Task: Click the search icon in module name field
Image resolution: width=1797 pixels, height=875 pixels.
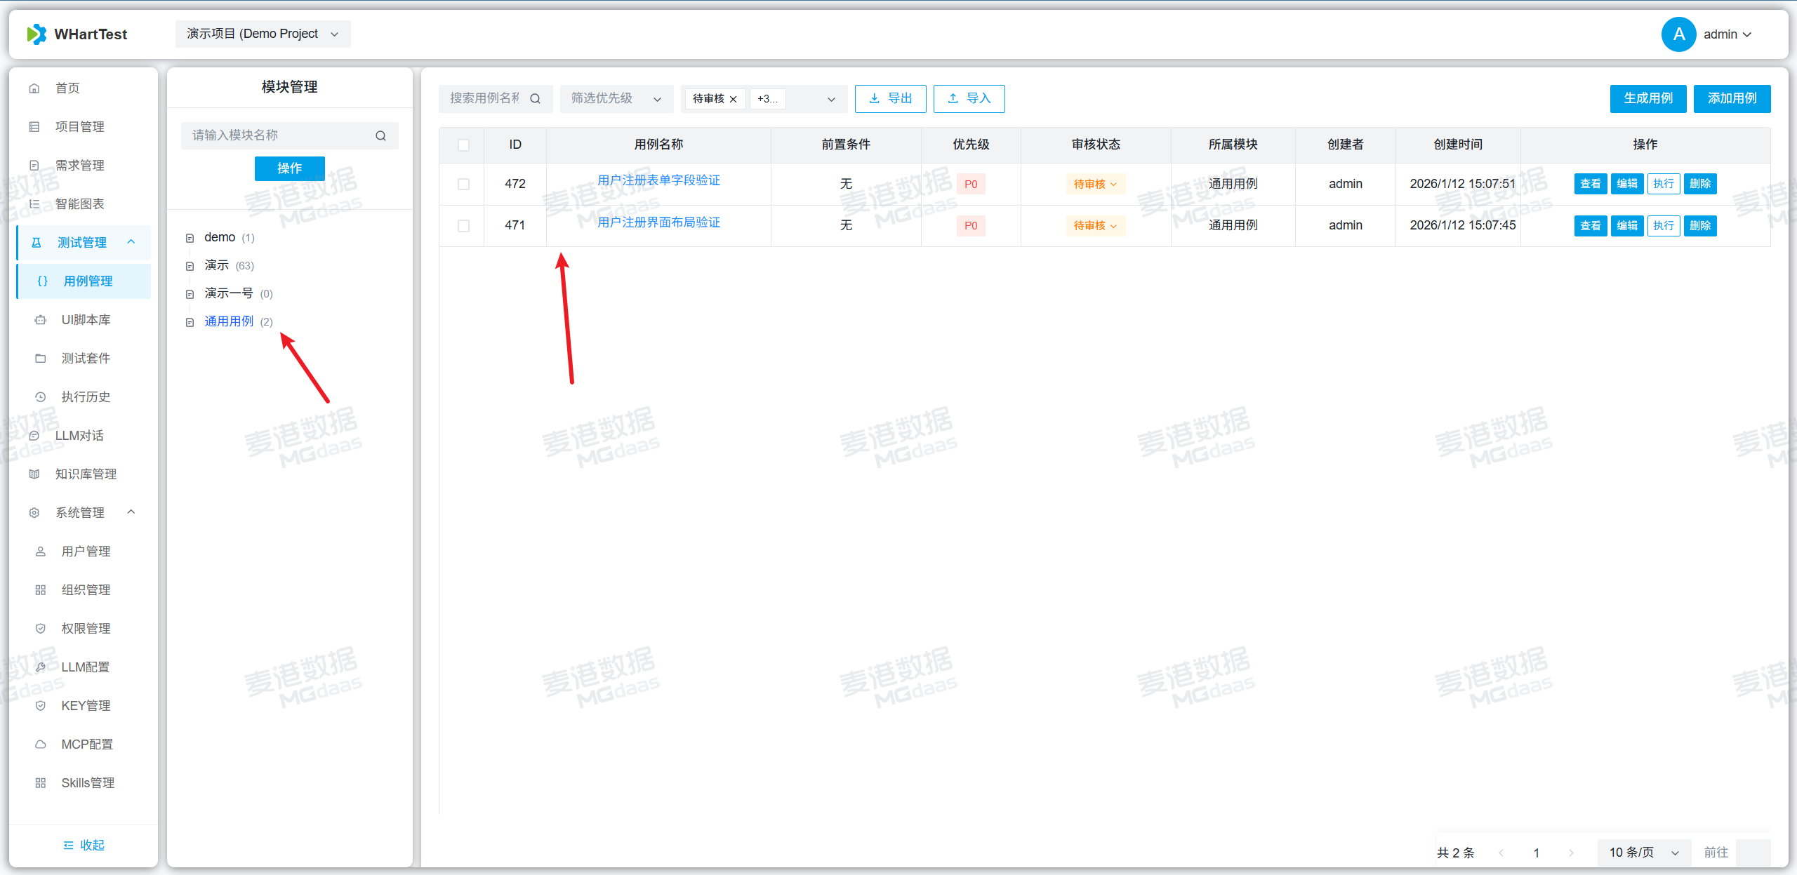Action: click(x=380, y=135)
